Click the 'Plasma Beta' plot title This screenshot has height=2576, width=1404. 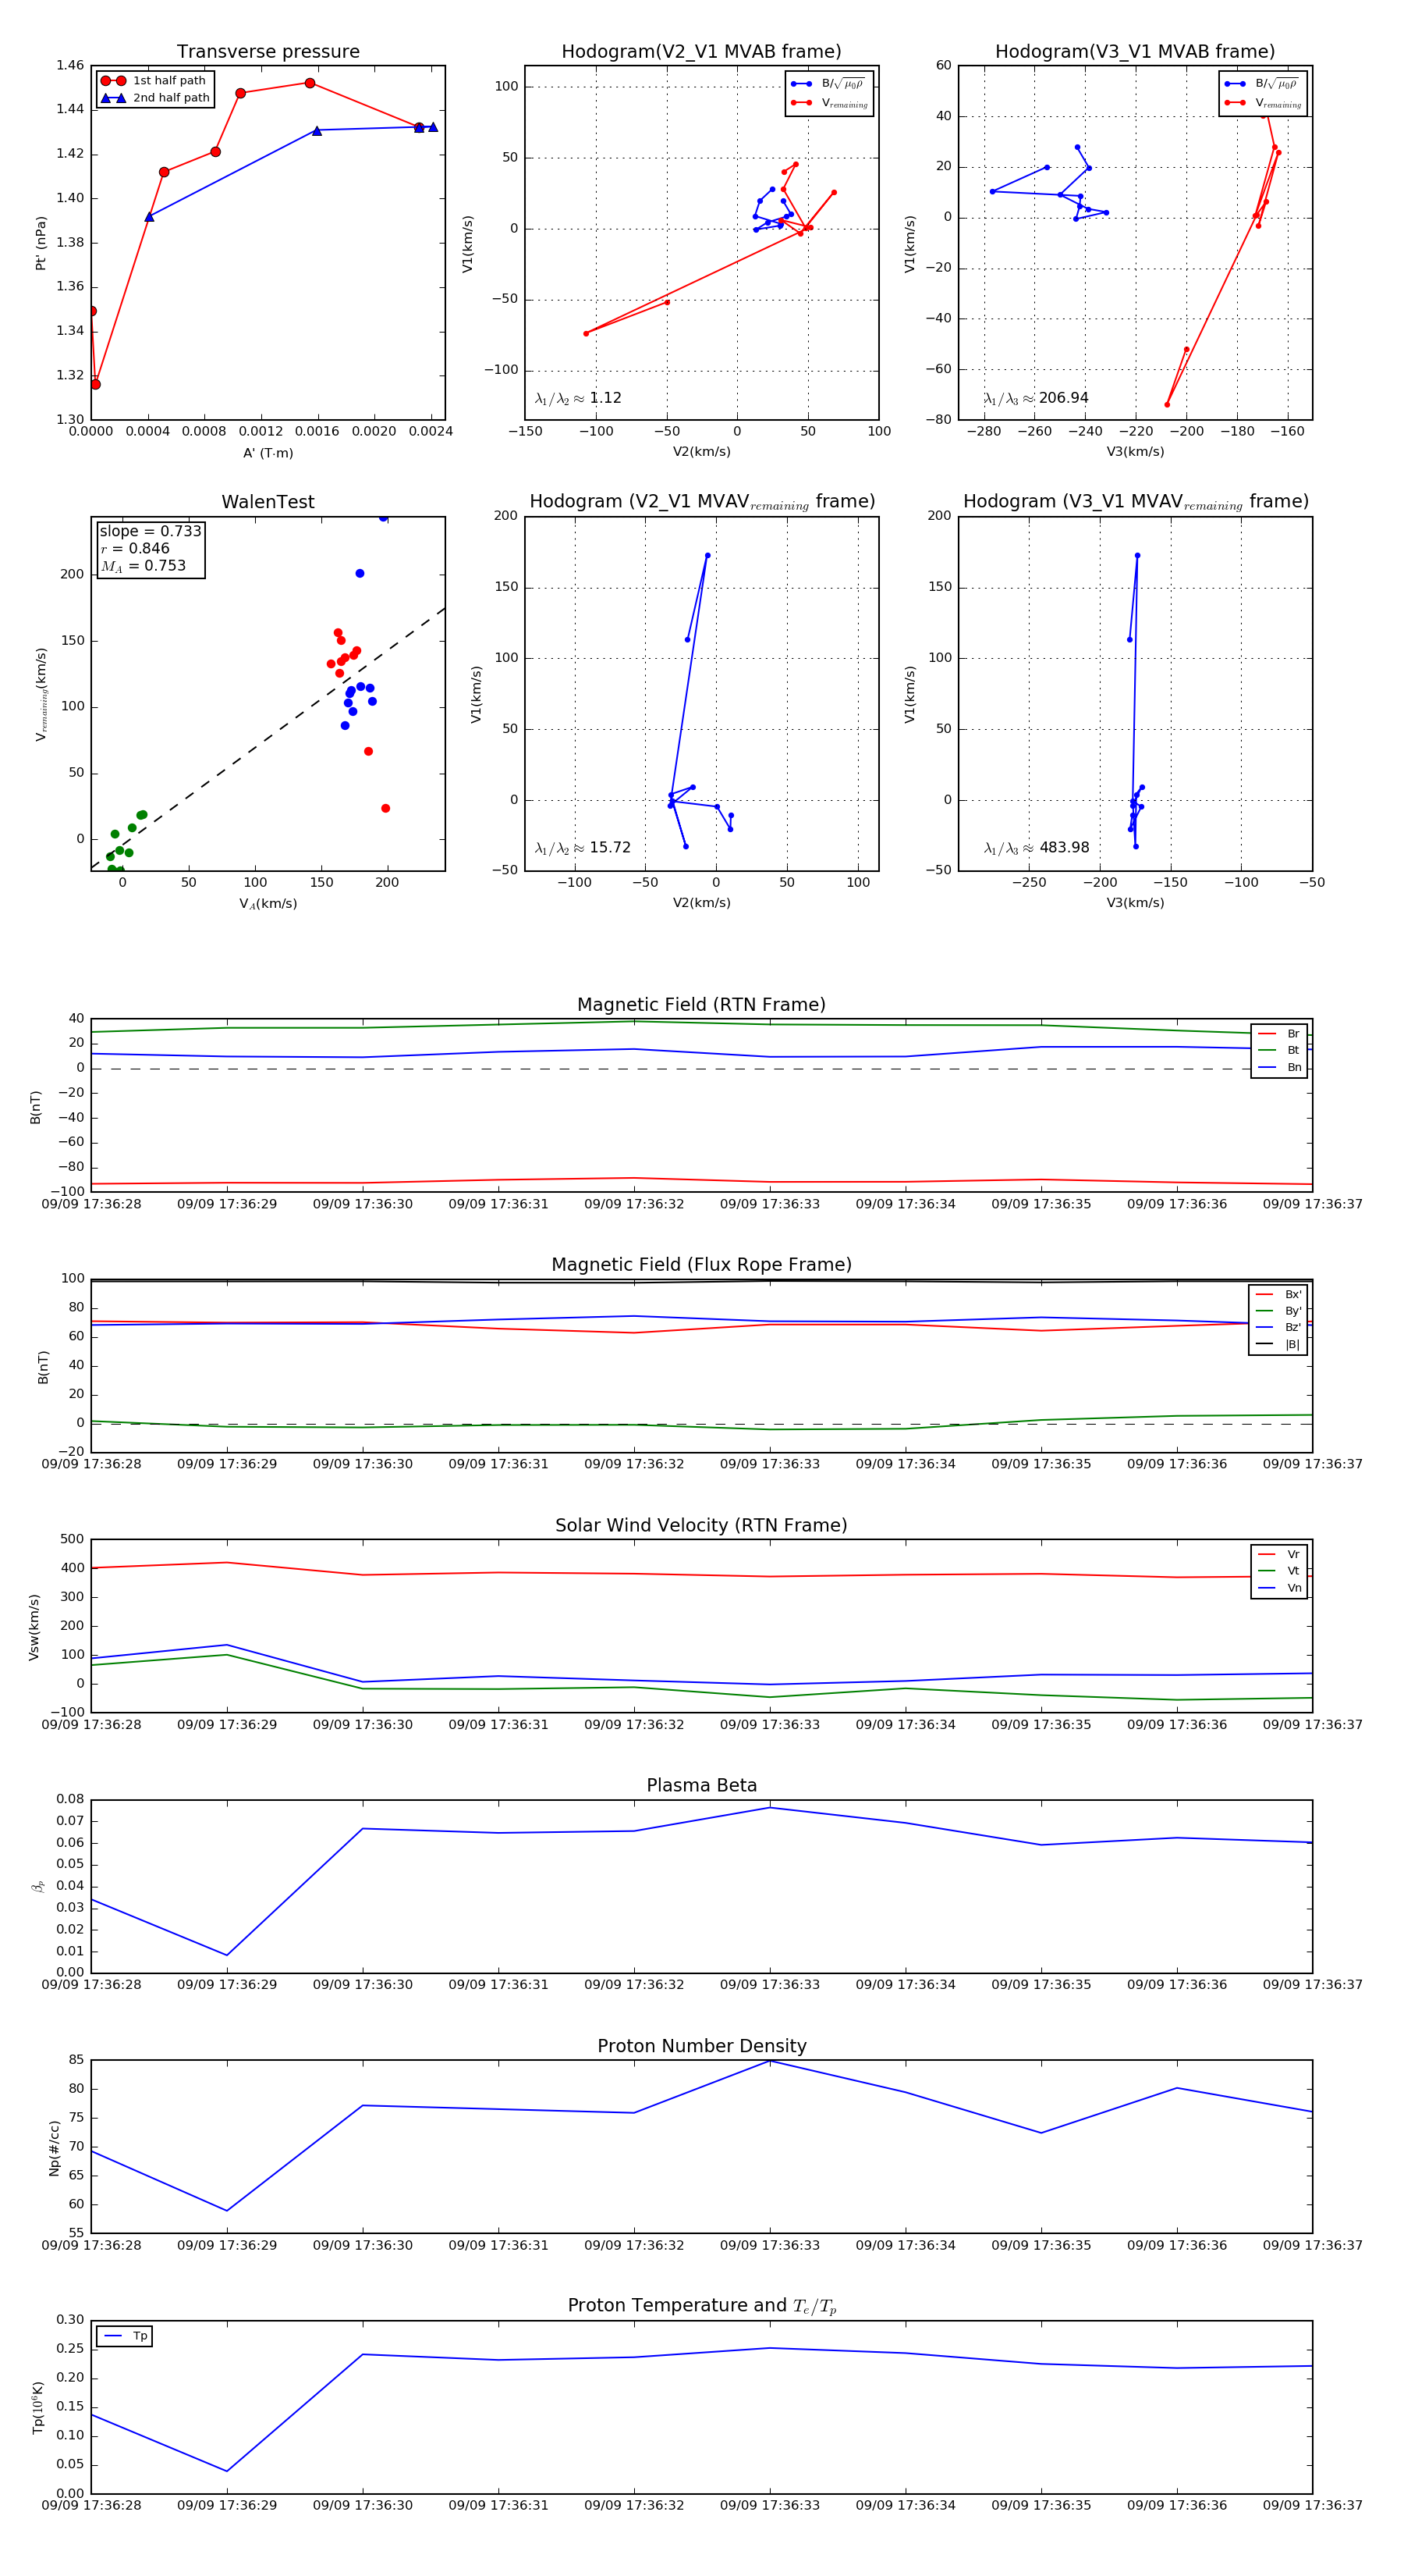[701, 1785]
